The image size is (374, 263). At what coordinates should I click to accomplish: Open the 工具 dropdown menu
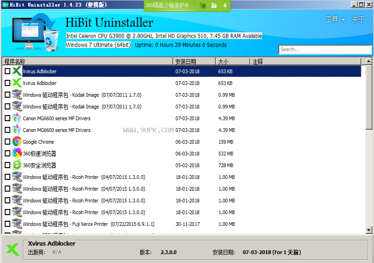(x=336, y=19)
